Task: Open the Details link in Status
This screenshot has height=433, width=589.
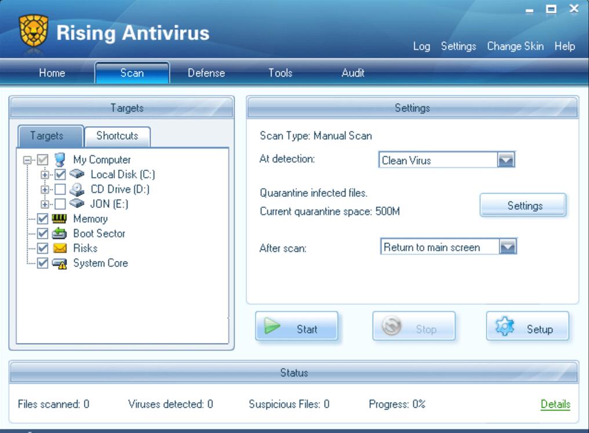Action: point(555,404)
